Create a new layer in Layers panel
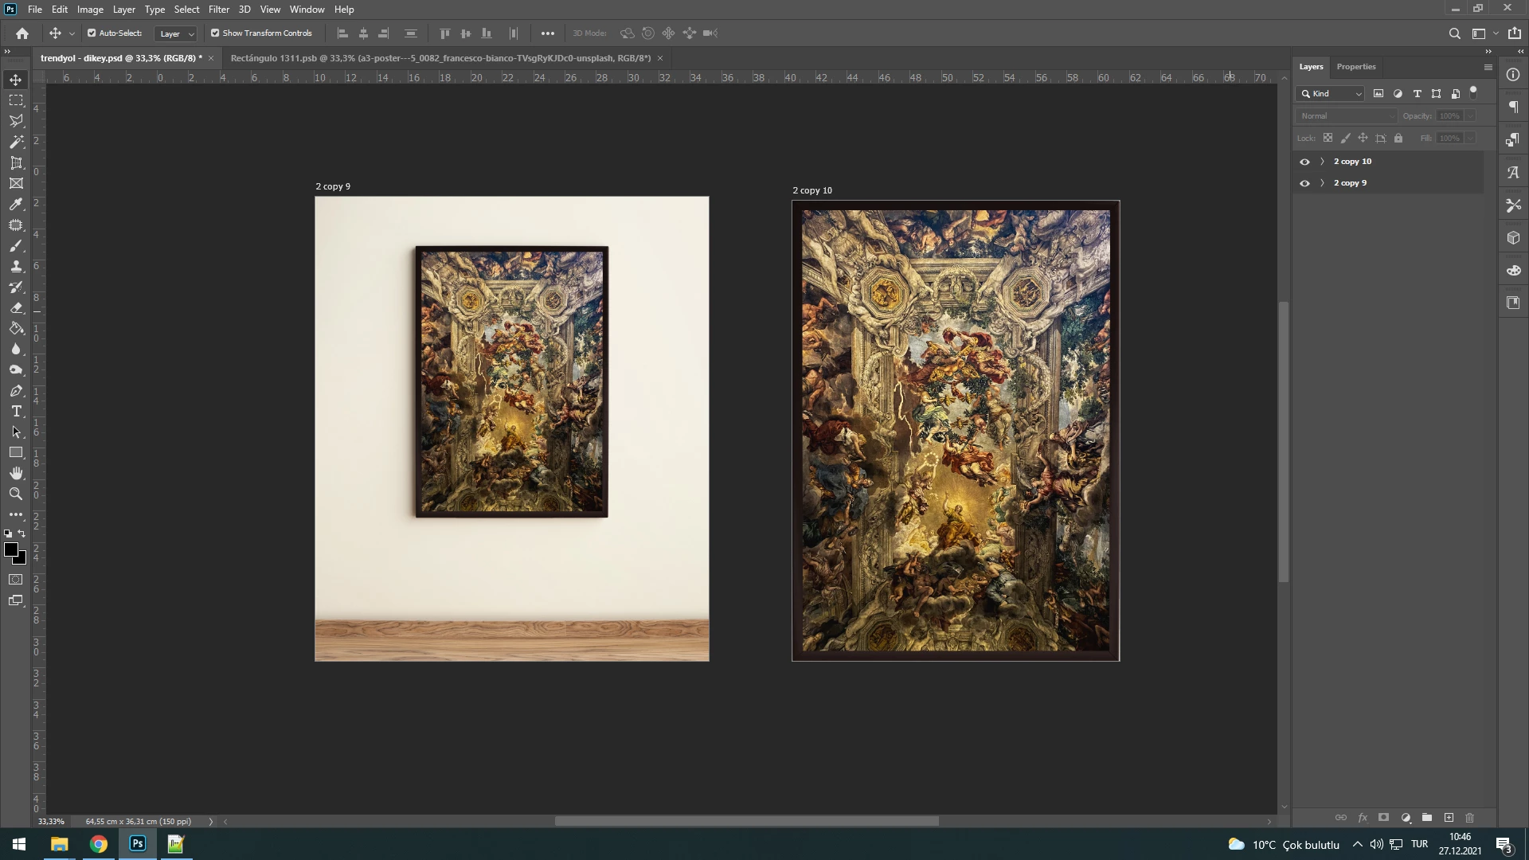Viewport: 1529px width, 860px height. pyautogui.click(x=1449, y=818)
